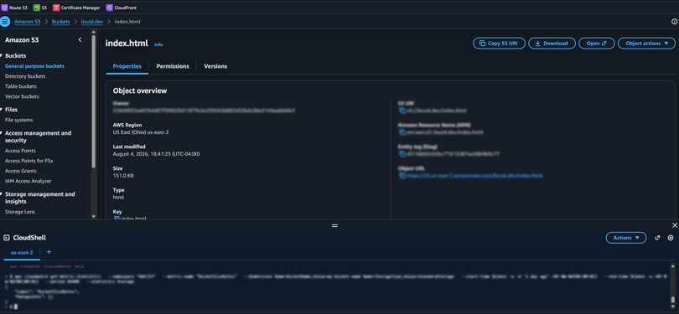
Task: Open the CloudShell Actions dropdown
Action: (x=626, y=238)
